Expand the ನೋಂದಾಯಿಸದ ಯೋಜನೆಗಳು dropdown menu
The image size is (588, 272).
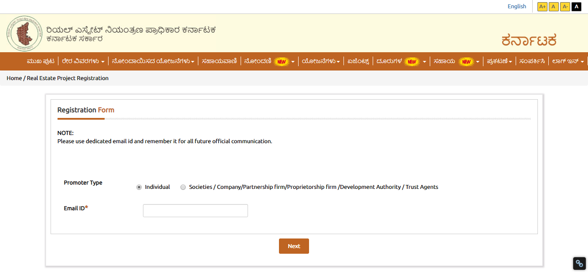tap(153, 61)
